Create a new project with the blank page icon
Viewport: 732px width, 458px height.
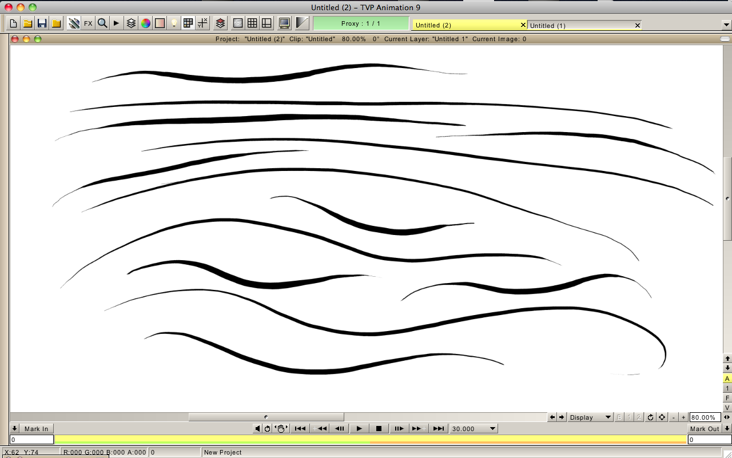(x=13, y=23)
